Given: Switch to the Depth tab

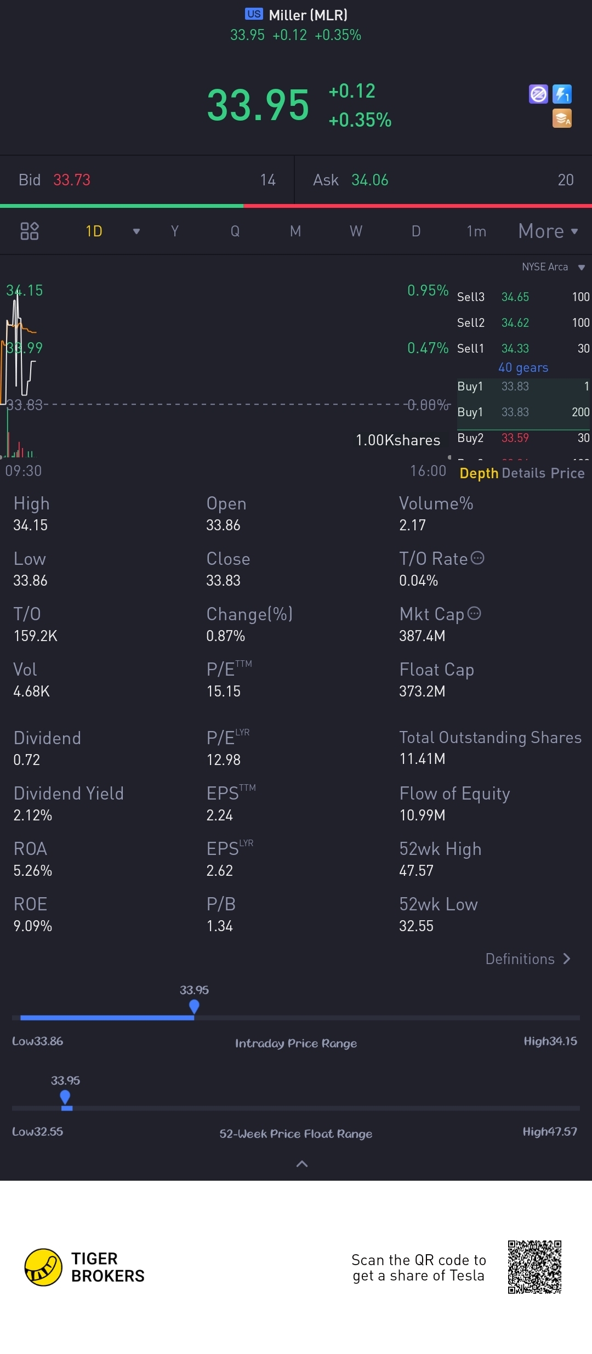Looking at the screenshot, I should click(x=479, y=473).
